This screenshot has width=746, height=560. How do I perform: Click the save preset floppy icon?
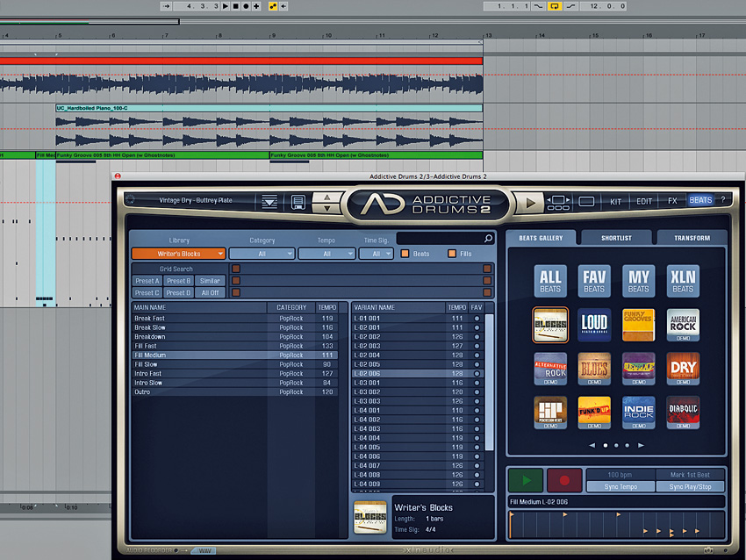coord(298,202)
